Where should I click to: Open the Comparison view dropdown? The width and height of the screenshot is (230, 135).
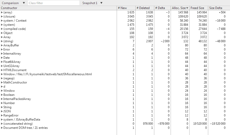pyautogui.click(x=13, y=3)
